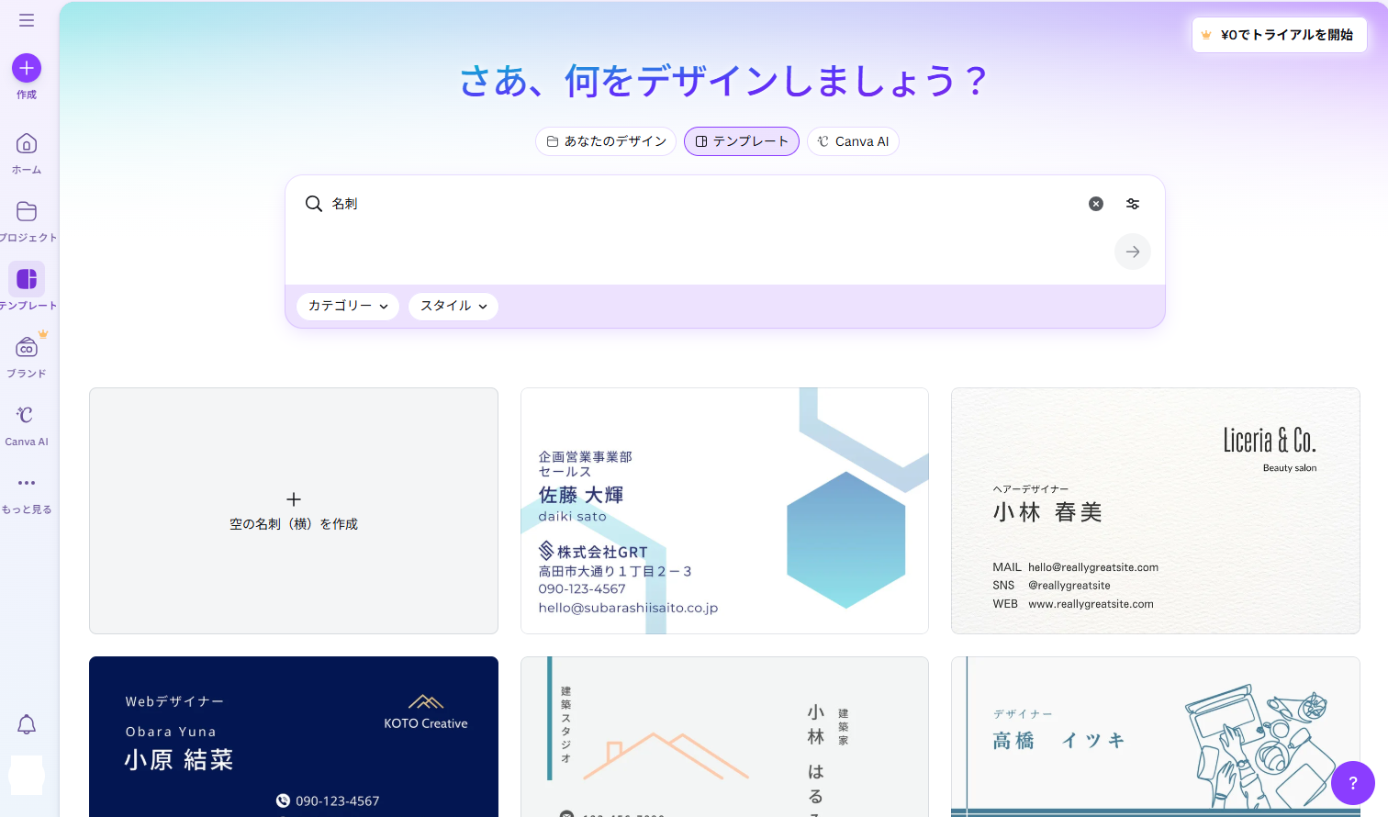Screen dimensions: 1388x817
Task: Switch to the Canva AI tab
Action: pos(853,141)
